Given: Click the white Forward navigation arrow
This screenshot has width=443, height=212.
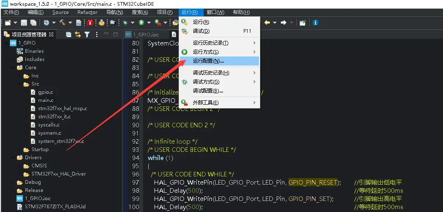Looking at the screenshot, I should point(283,23).
